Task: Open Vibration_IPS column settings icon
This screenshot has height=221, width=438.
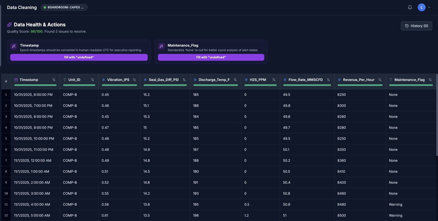Action: click(134, 80)
